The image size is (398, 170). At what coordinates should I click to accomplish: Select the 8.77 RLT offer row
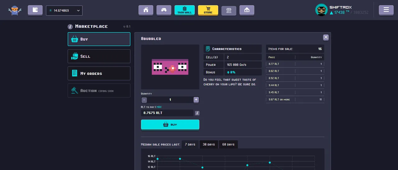[x=295, y=64]
